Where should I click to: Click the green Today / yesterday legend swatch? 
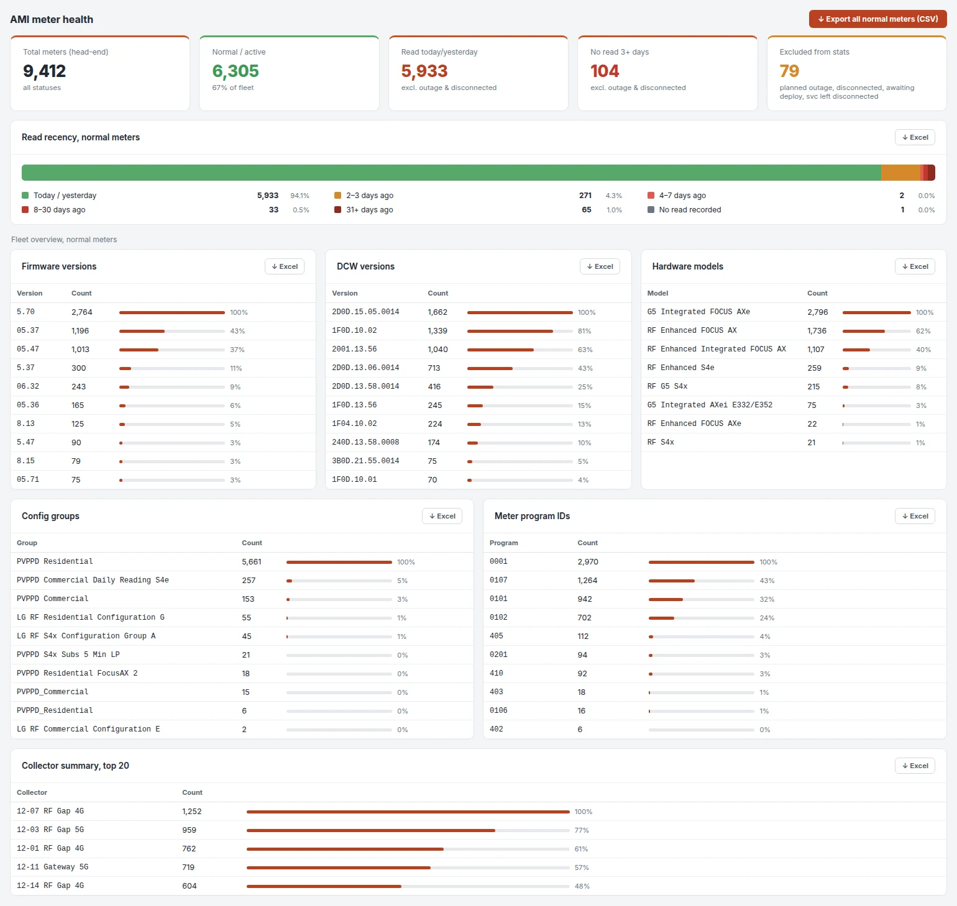click(x=25, y=196)
